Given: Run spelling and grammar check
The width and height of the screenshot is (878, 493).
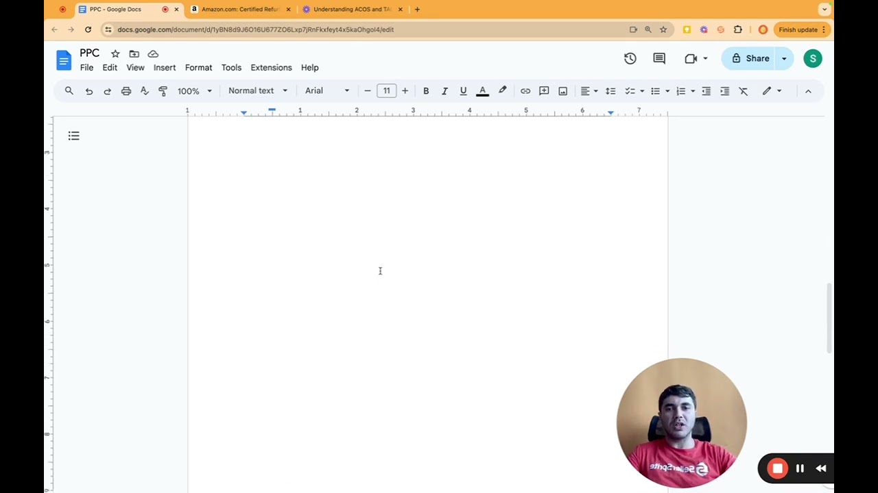Looking at the screenshot, I should click(144, 90).
